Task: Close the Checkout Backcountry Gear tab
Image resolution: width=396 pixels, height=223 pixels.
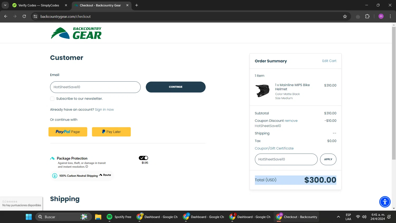Action: tap(127, 5)
